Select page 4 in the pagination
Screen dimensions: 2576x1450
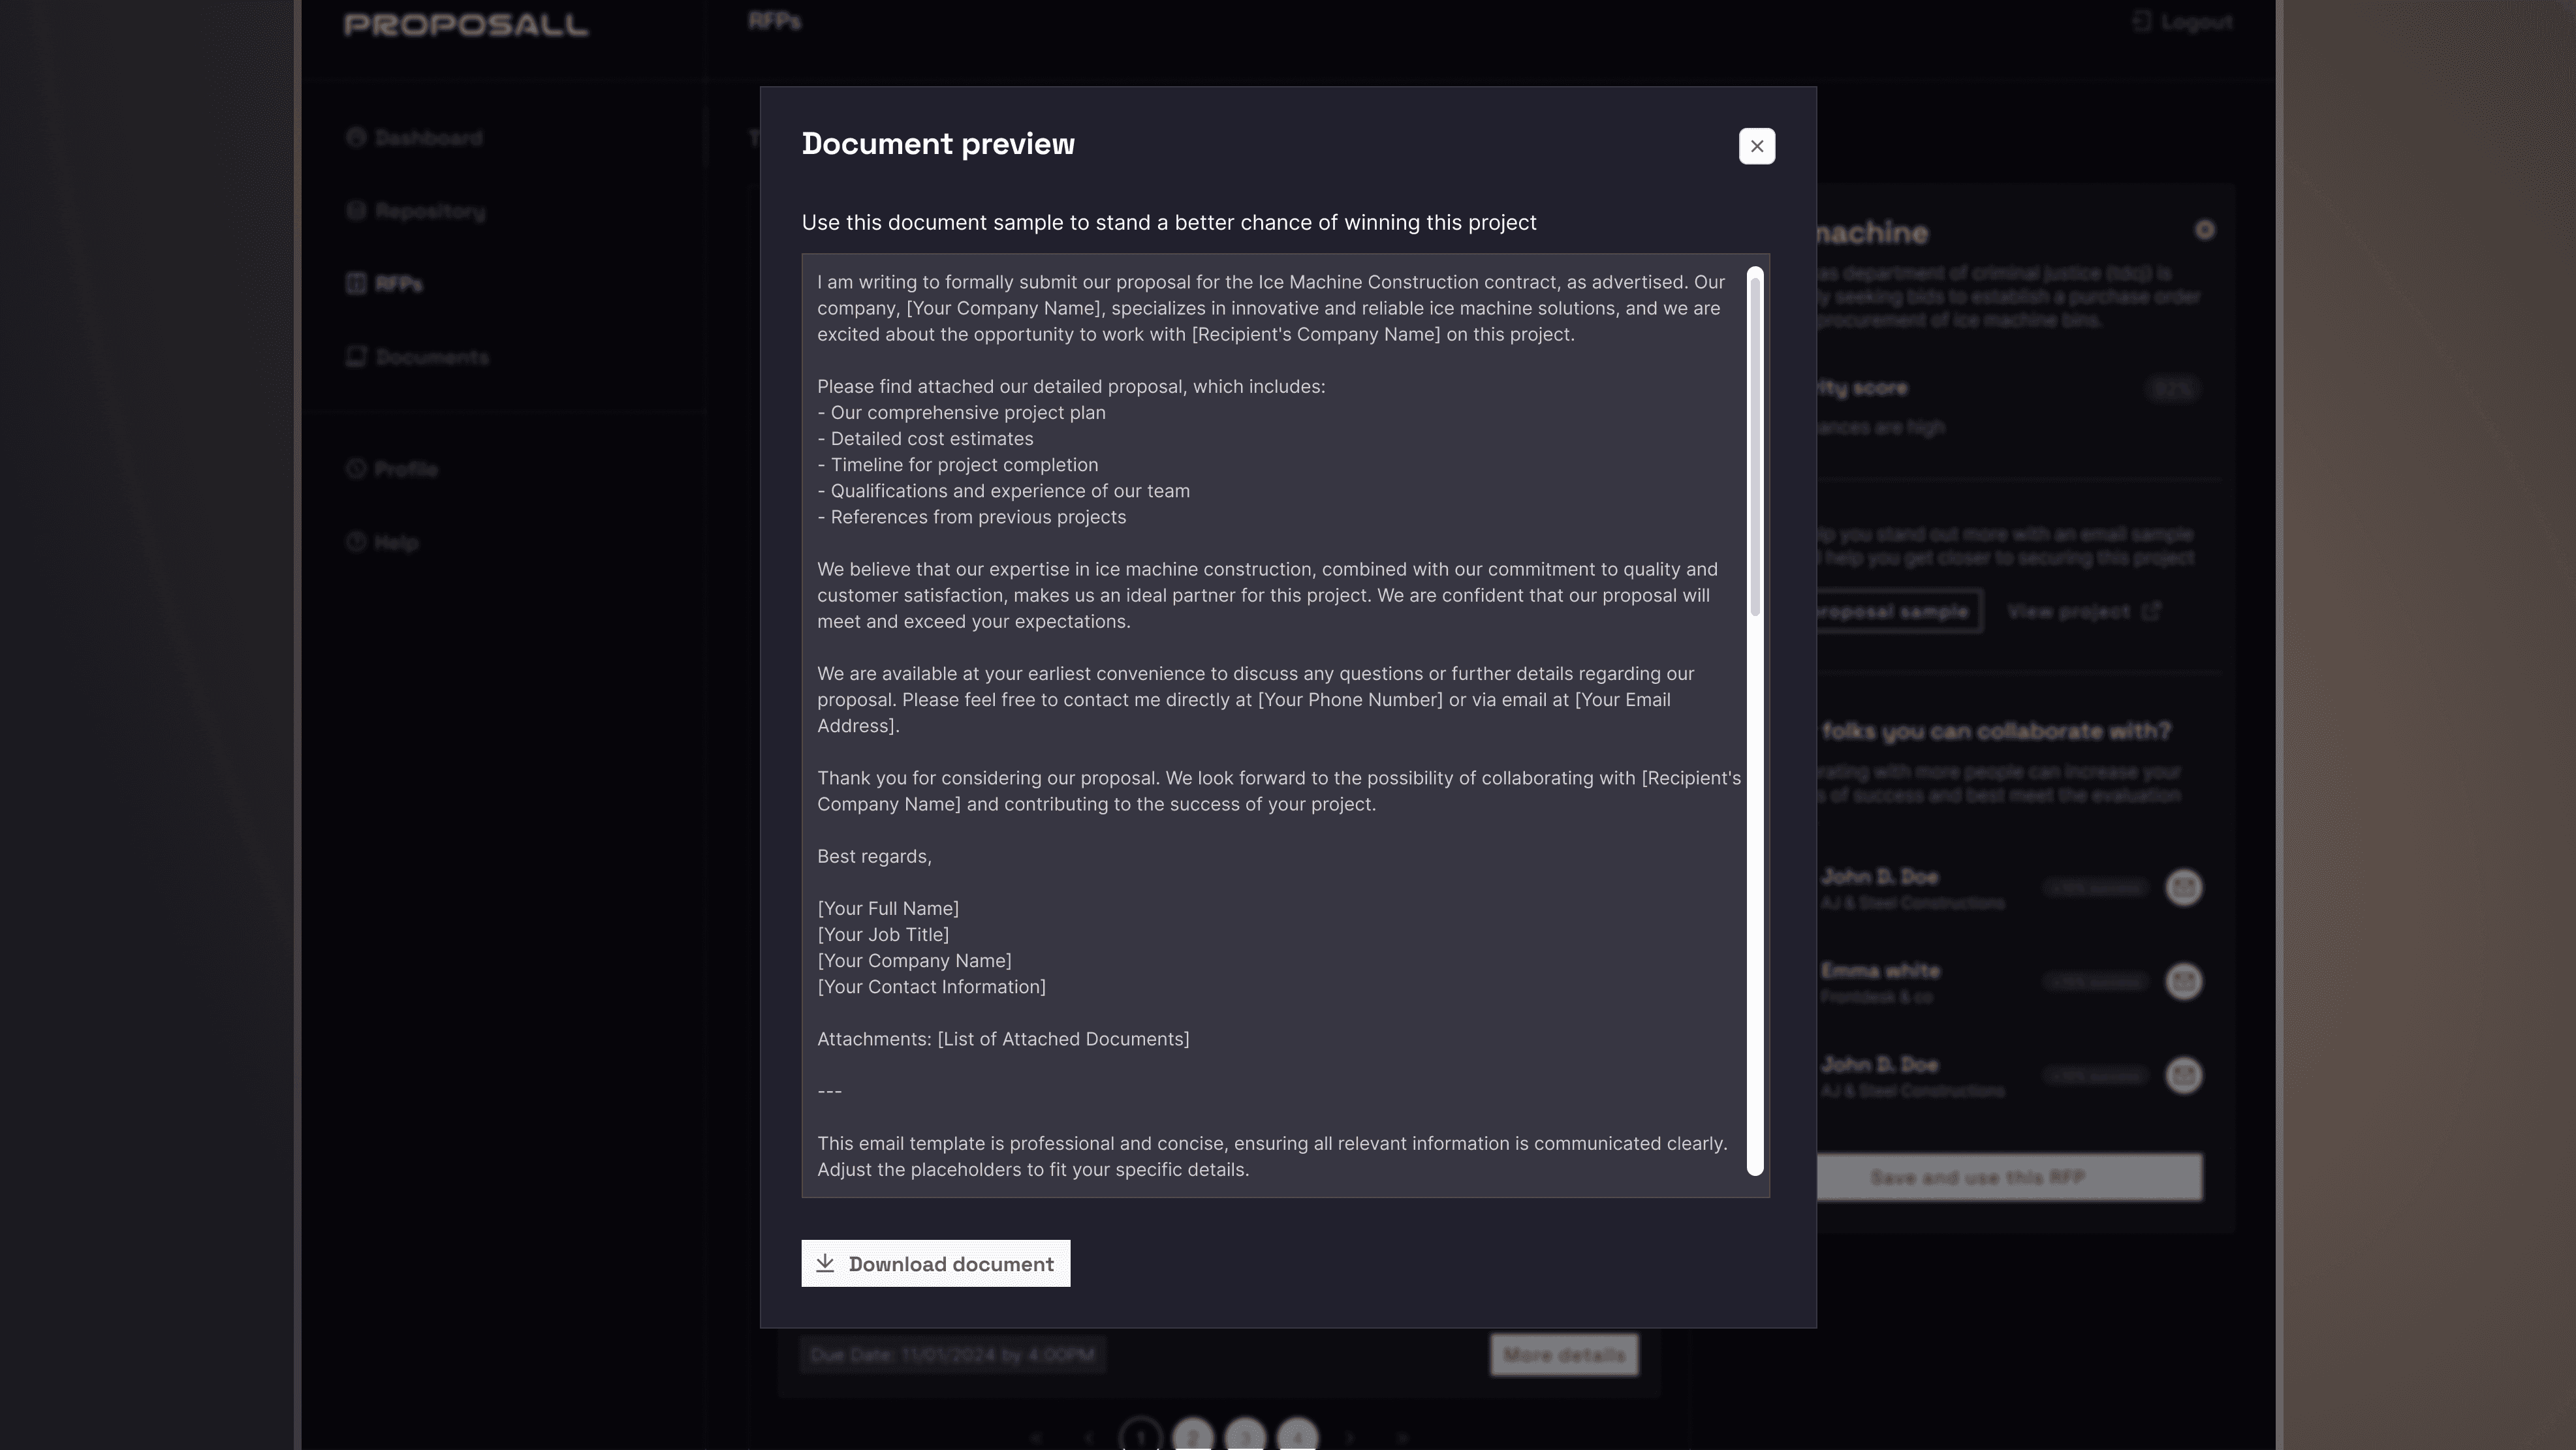[1297, 1436]
